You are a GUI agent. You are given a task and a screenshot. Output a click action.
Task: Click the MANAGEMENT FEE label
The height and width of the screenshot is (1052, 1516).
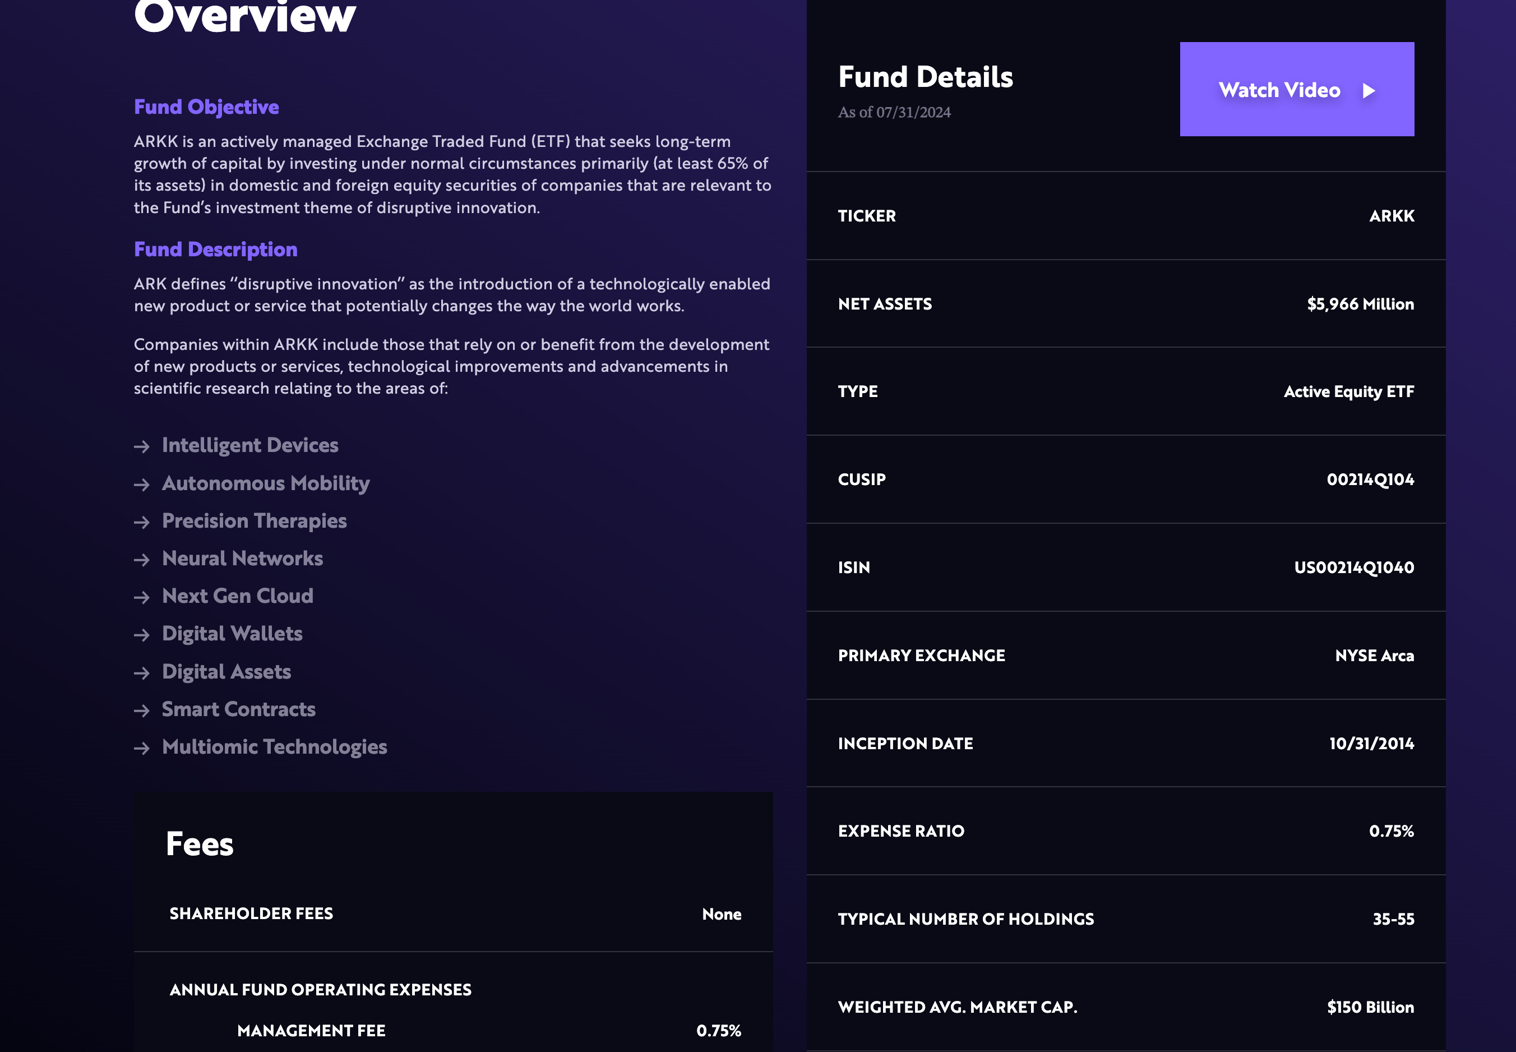coord(312,1031)
